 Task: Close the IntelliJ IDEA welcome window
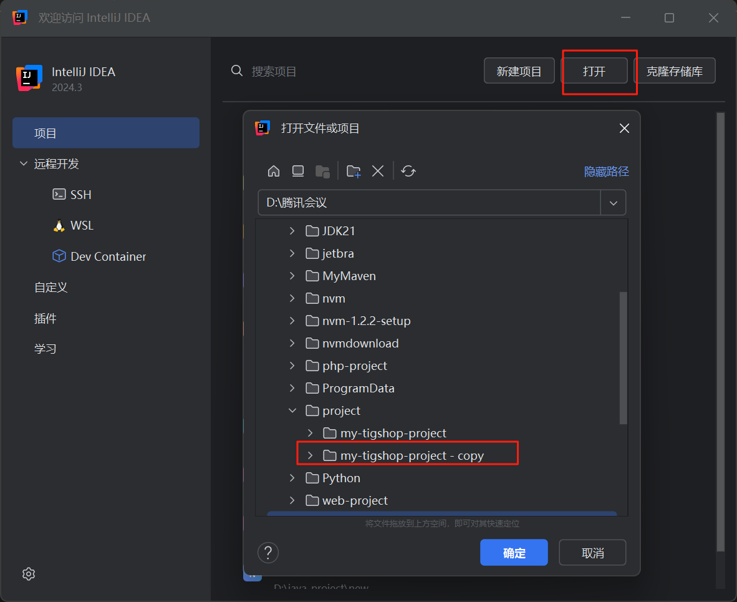click(713, 18)
